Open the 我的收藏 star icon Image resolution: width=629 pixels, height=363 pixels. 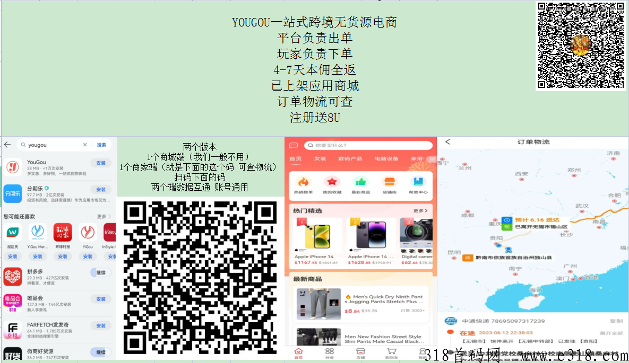[332, 182]
